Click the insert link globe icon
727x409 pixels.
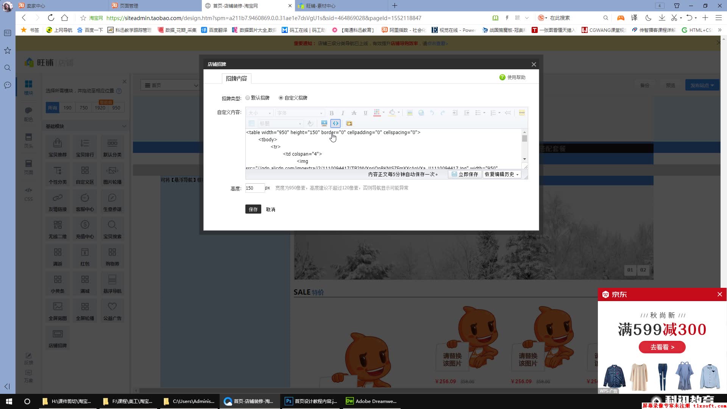click(421, 113)
